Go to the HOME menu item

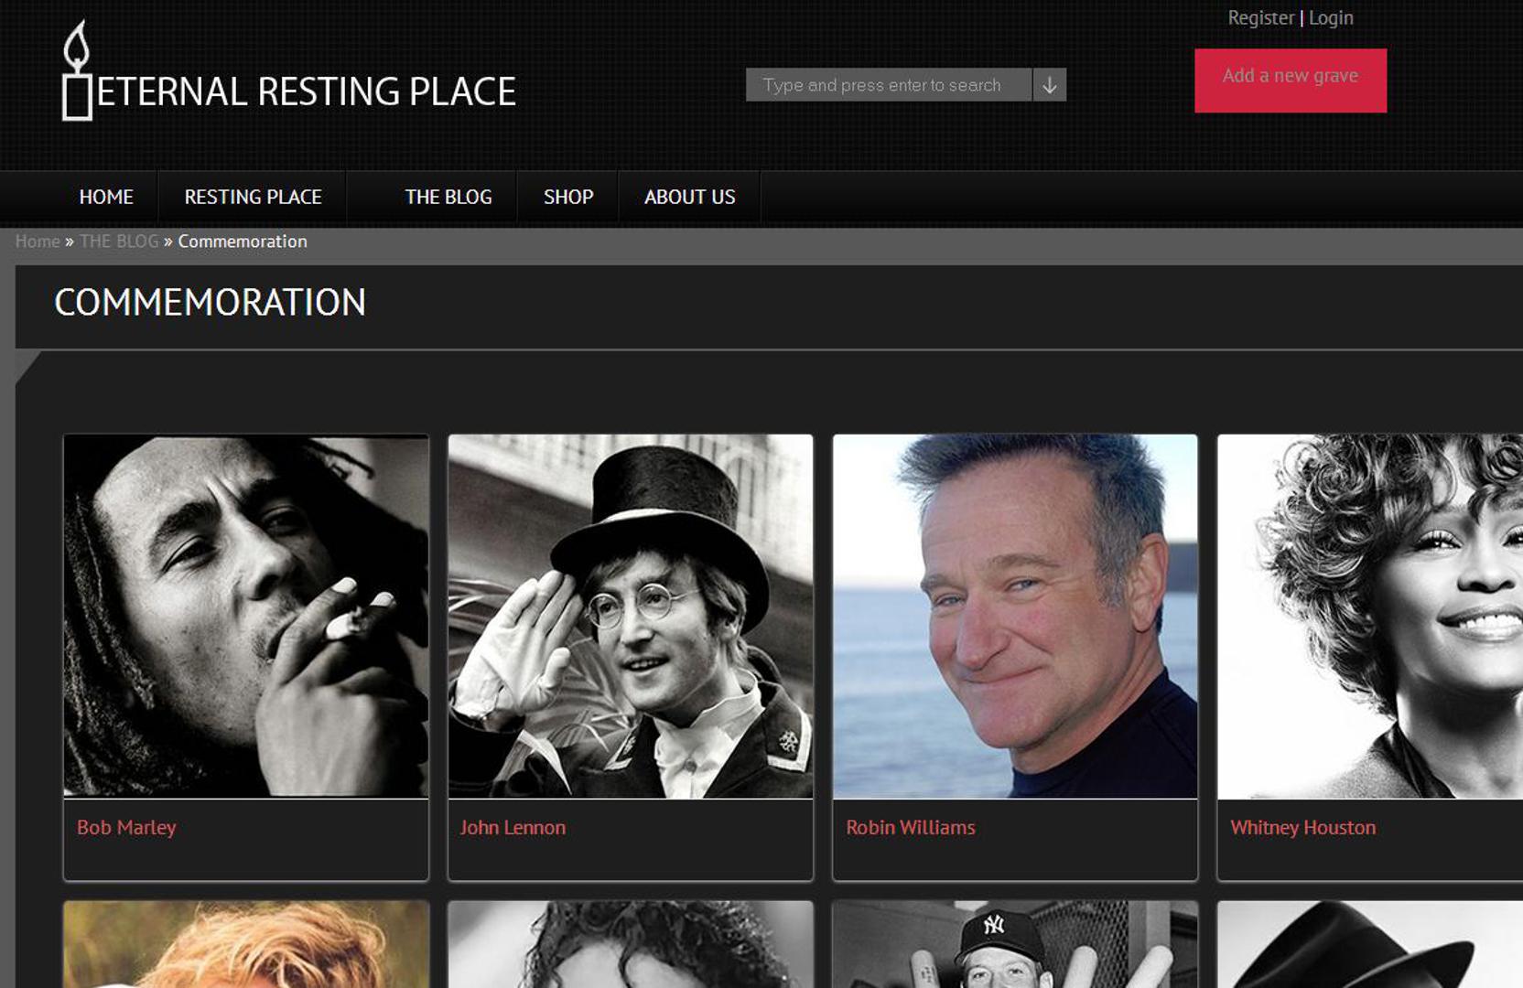point(106,198)
